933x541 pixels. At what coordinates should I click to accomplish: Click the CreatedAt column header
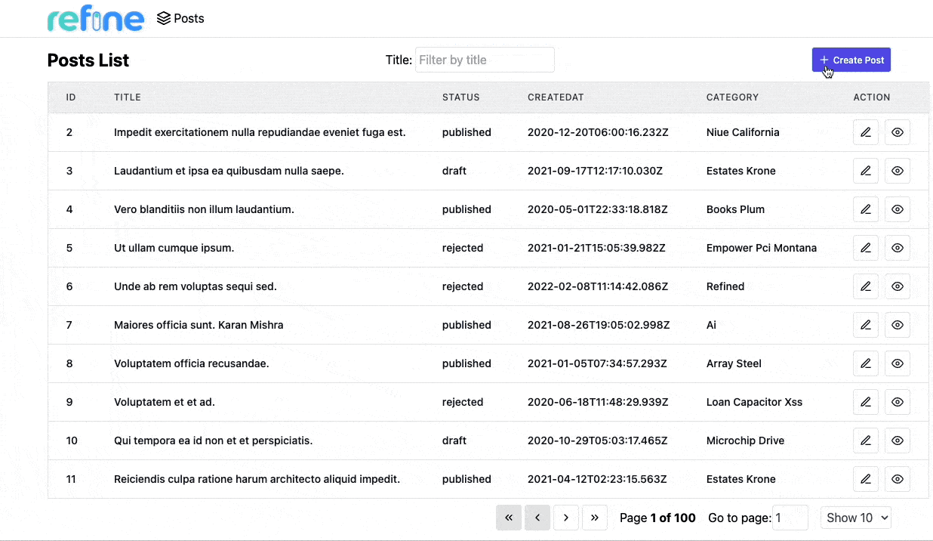556,97
